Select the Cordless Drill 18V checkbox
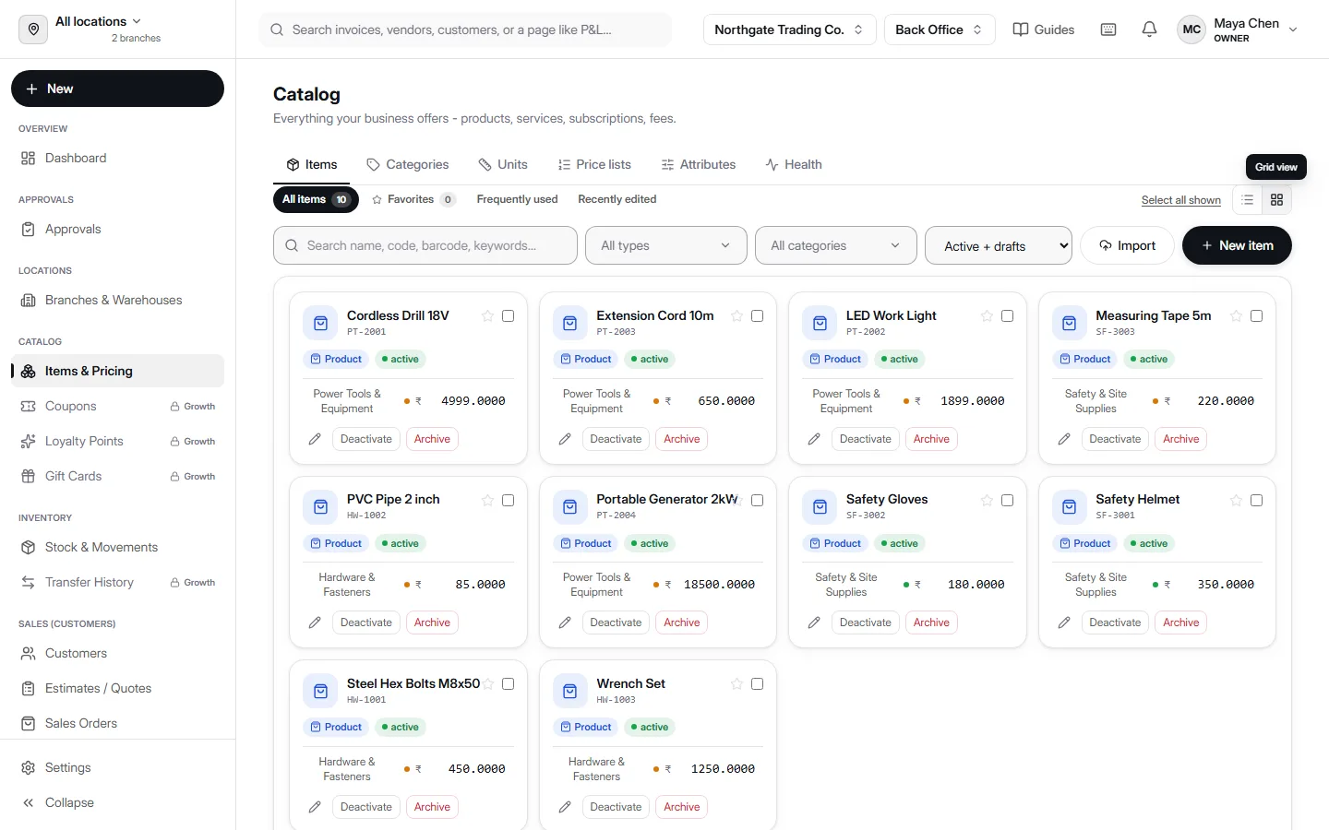This screenshot has width=1329, height=830. pyautogui.click(x=508, y=316)
